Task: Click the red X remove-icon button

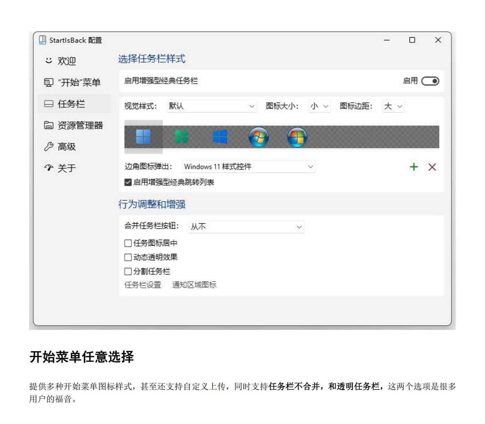Action: (x=432, y=167)
